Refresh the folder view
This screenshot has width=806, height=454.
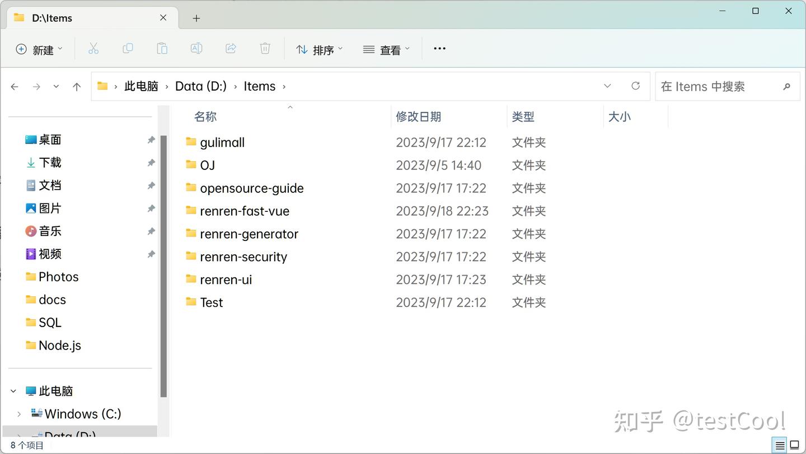[635, 86]
